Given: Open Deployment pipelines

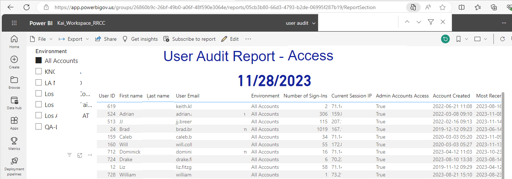Looking at the screenshot, I should (14, 166).
